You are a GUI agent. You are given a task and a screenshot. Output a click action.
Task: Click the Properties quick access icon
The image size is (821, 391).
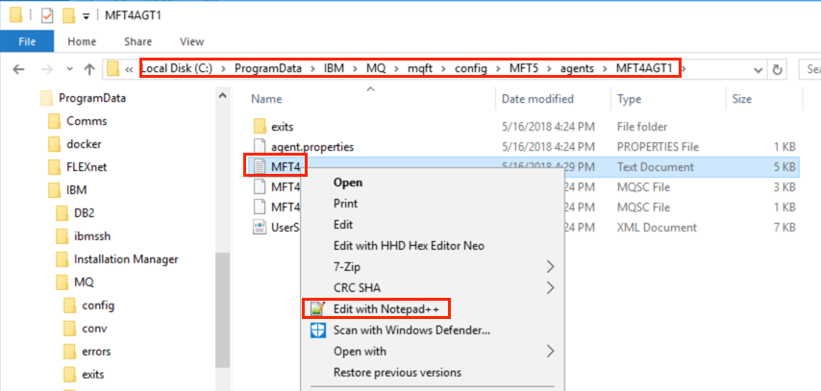point(47,15)
